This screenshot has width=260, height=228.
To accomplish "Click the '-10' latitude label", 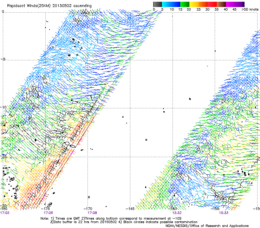I will pyautogui.click(x=3, y=107).
